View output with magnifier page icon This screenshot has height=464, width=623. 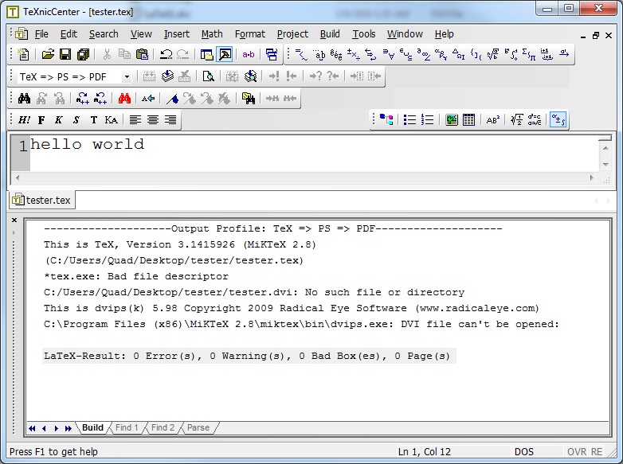[208, 76]
